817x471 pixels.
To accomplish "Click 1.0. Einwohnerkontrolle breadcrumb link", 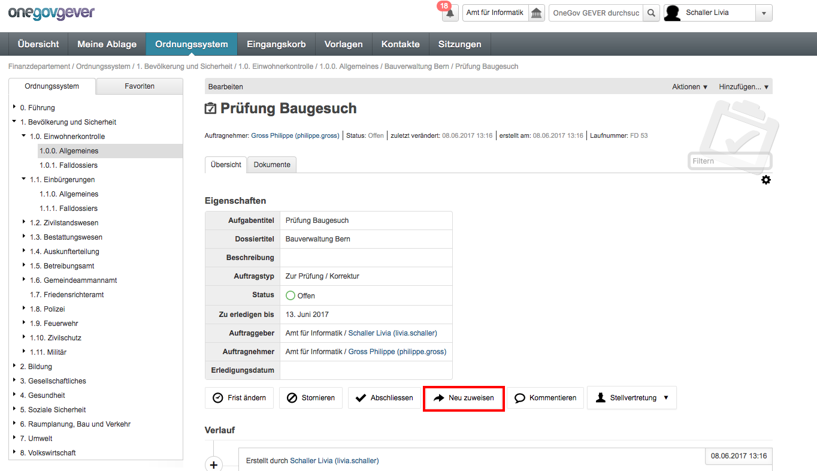I will (x=276, y=67).
